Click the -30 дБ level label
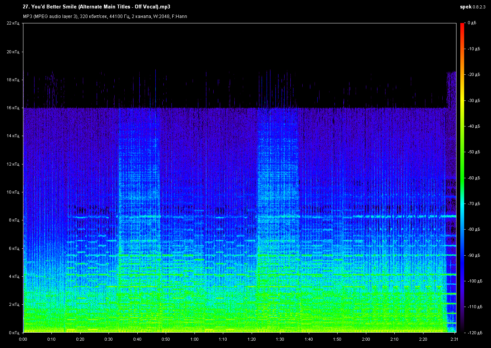491x348 pixels. coord(474,100)
